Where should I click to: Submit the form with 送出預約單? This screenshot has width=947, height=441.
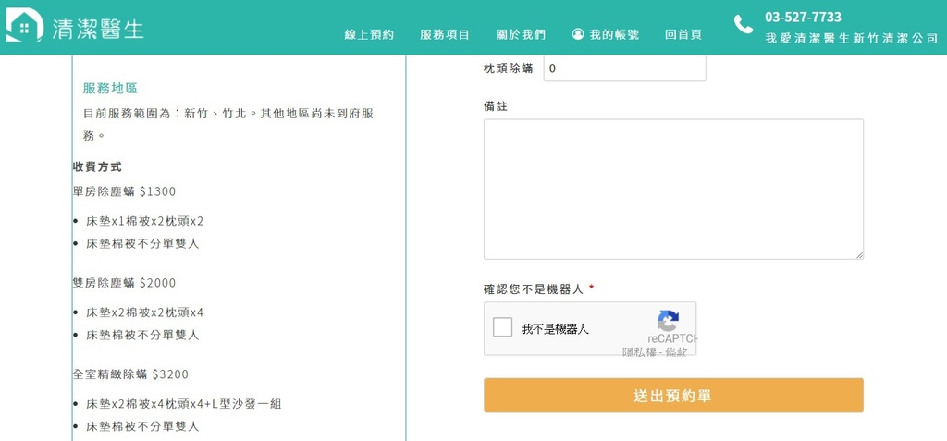[673, 396]
